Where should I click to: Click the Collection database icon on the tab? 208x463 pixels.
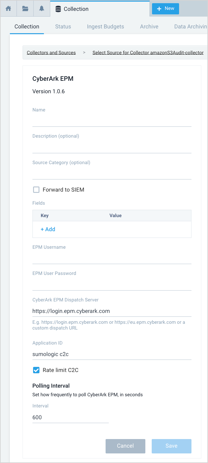coord(58,9)
